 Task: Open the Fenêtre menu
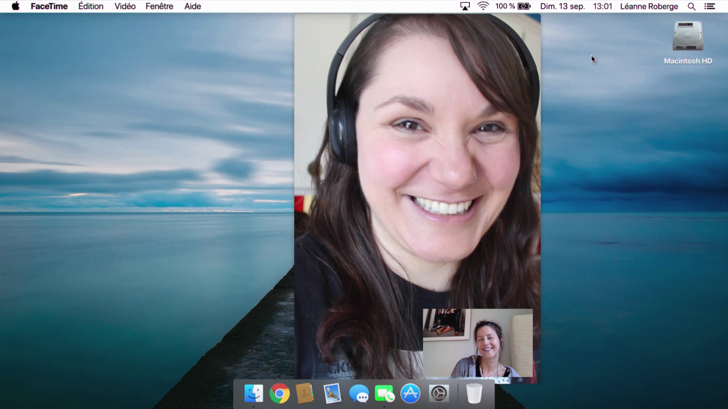coord(159,6)
